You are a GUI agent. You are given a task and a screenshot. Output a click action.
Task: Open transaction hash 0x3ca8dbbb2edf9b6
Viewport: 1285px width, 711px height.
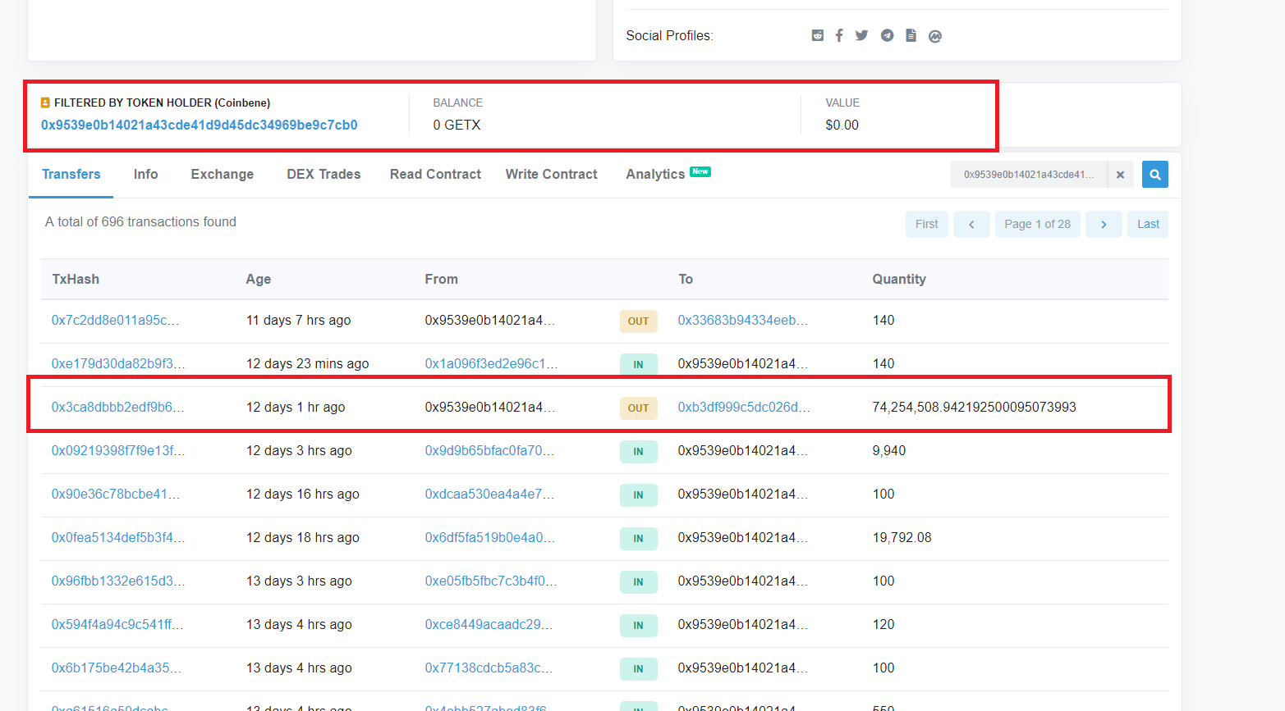tap(117, 408)
